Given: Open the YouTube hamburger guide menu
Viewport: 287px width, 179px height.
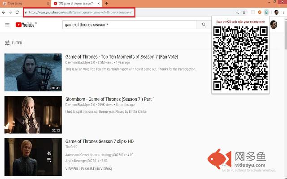Looking at the screenshot, I should (7, 25).
